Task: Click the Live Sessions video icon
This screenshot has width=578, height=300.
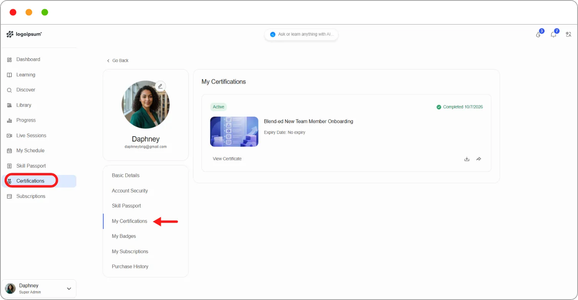Action: pyautogui.click(x=10, y=135)
